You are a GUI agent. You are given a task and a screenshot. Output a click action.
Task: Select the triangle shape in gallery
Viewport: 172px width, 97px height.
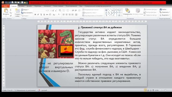pyautogui.click(x=106, y=13)
